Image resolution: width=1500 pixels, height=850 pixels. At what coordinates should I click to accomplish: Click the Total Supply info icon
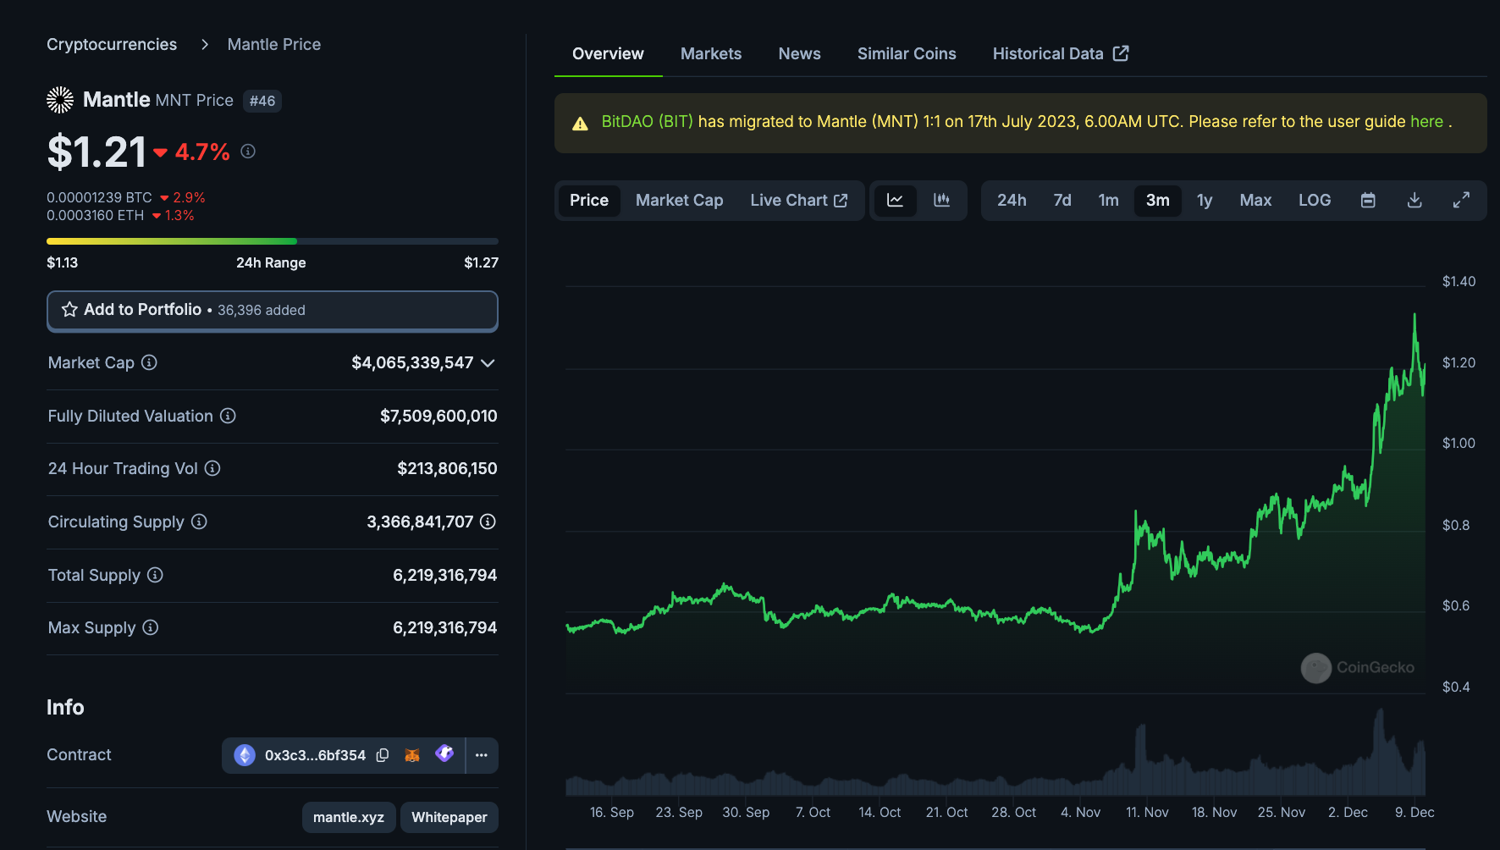(x=155, y=575)
